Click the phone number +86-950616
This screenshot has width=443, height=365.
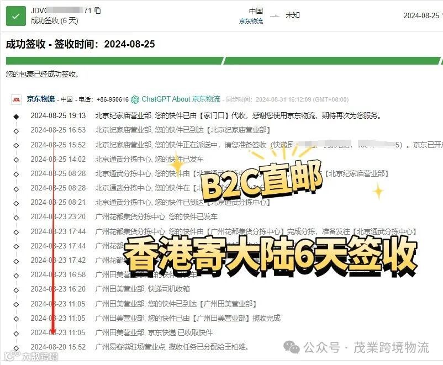(113, 99)
